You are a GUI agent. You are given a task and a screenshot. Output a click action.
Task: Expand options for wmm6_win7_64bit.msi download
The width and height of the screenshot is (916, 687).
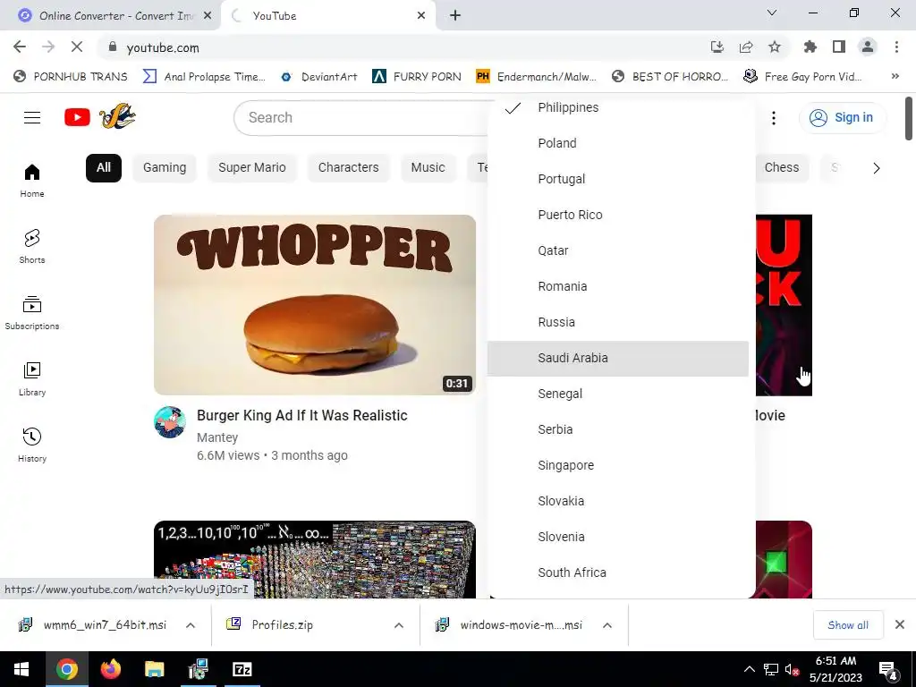(191, 625)
